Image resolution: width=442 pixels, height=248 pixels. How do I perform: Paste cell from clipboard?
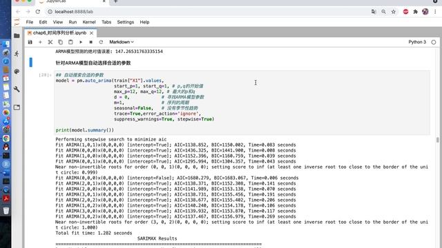(70, 42)
